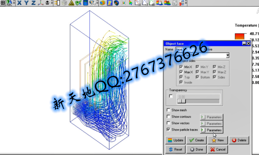Click the red temperature legend color swatch
This screenshot has width=259, height=155.
click(239, 36)
